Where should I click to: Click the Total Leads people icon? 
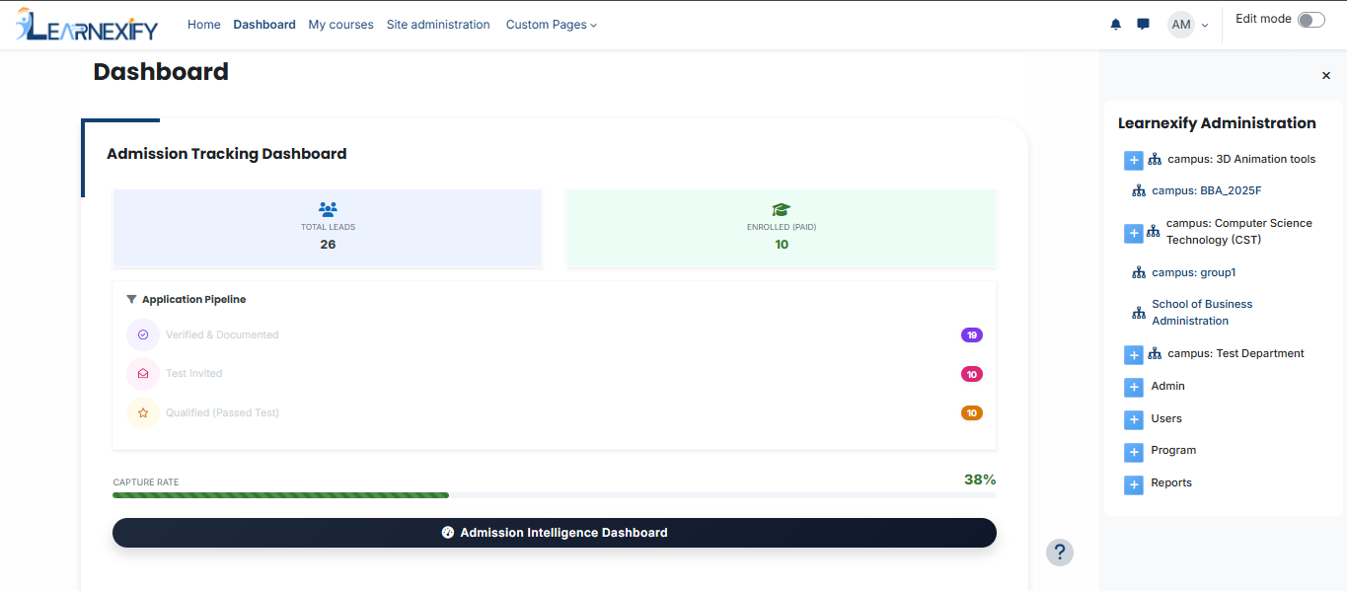[328, 209]
